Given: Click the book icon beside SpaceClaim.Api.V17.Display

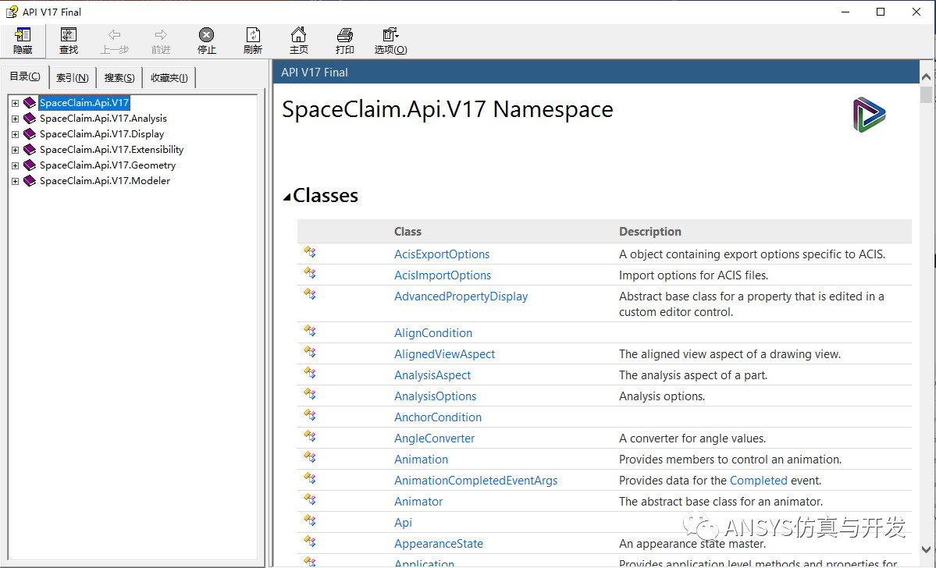Looking at the screenshot, I should [30, 133].
